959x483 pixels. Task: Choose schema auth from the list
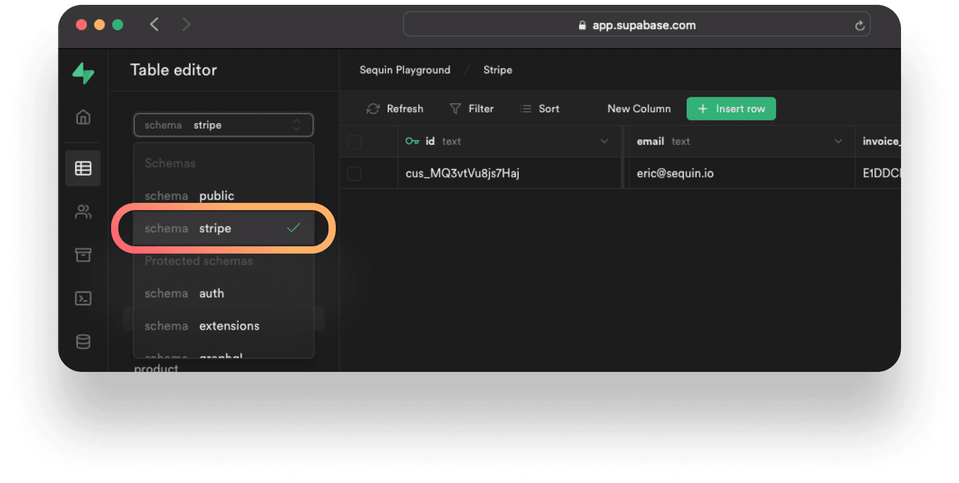223,293
